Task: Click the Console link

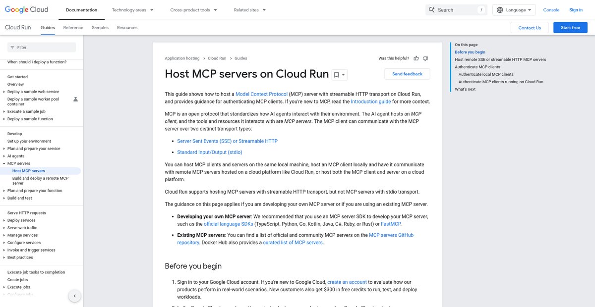Action: [551, 10]
